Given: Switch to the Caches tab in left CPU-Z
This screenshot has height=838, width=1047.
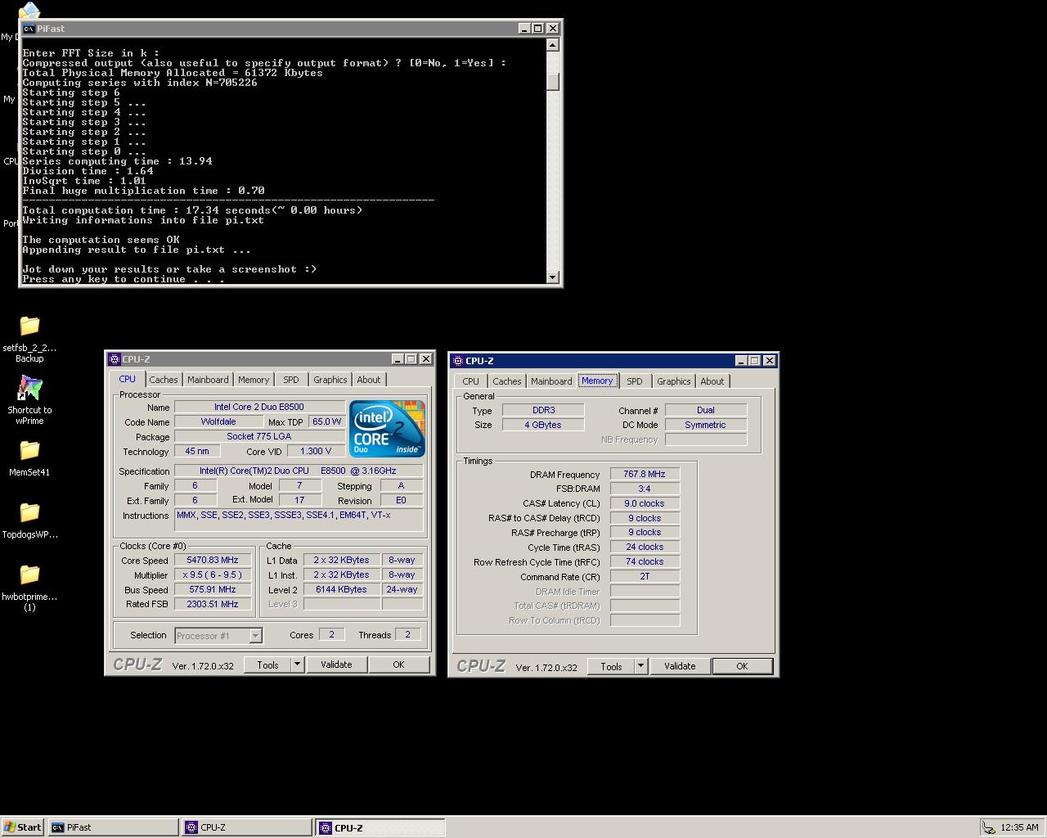Looking at the screenshot, I should (x=164, y=380).
